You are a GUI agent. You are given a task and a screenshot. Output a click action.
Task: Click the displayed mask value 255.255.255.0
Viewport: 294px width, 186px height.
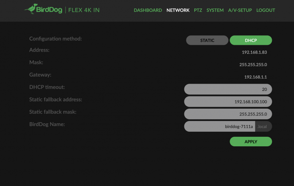(253, 65)
